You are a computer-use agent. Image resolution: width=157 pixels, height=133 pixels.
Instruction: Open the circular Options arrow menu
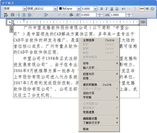(x=152, y=9)
